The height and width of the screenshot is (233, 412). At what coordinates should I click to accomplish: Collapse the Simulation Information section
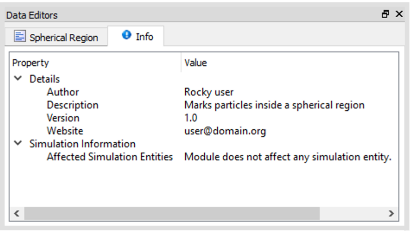coord(18,144)
